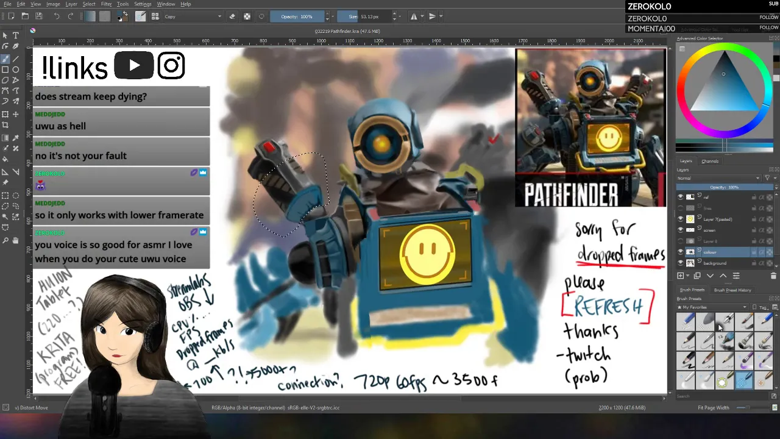Expand the brush size options arrow
Screen dimensions: 780x439
click(400, 16)
